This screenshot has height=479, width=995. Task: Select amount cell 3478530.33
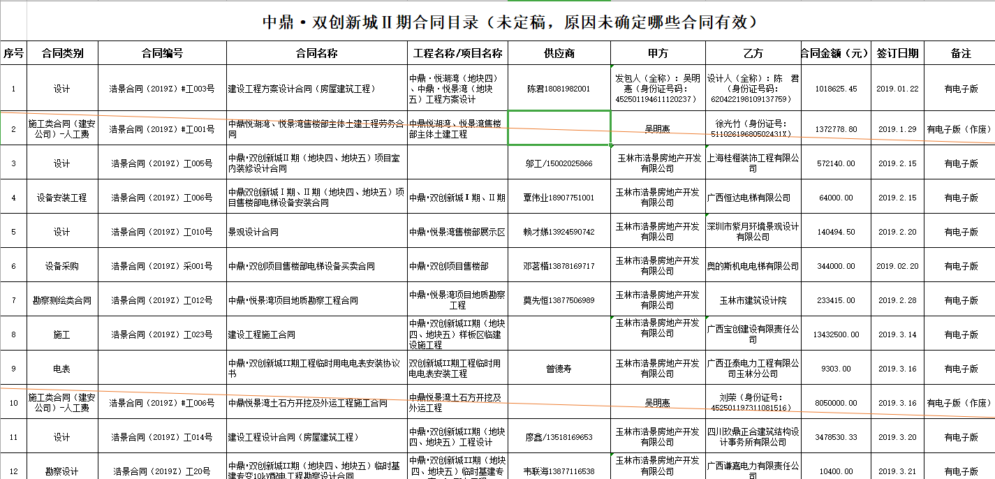836,437
